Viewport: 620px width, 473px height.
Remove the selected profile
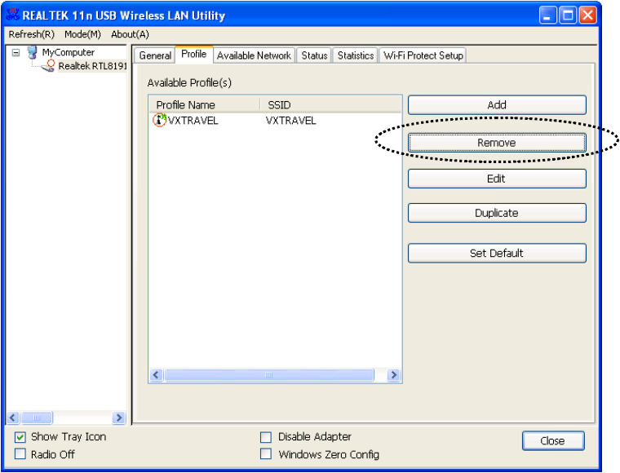[x=497, y=143]
